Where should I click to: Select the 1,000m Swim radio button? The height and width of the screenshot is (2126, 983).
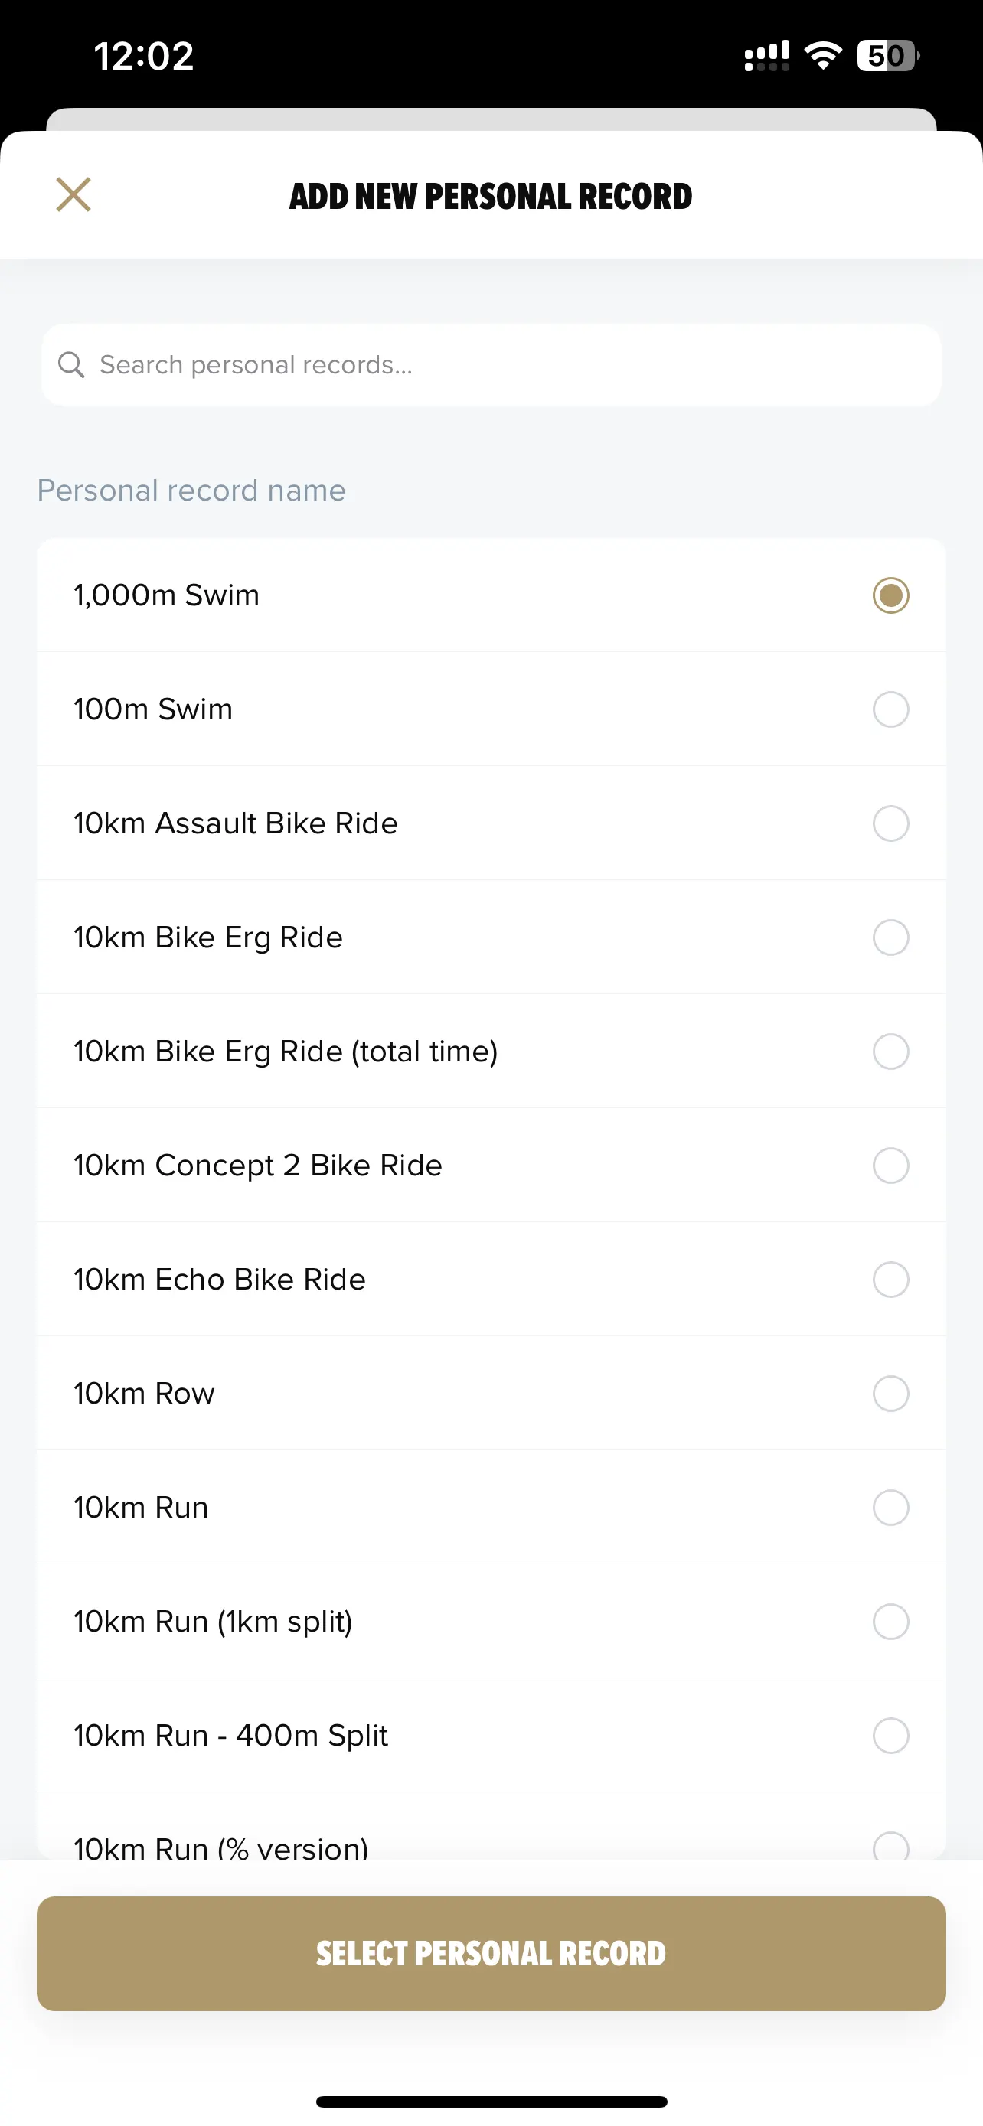pos(890,595)
